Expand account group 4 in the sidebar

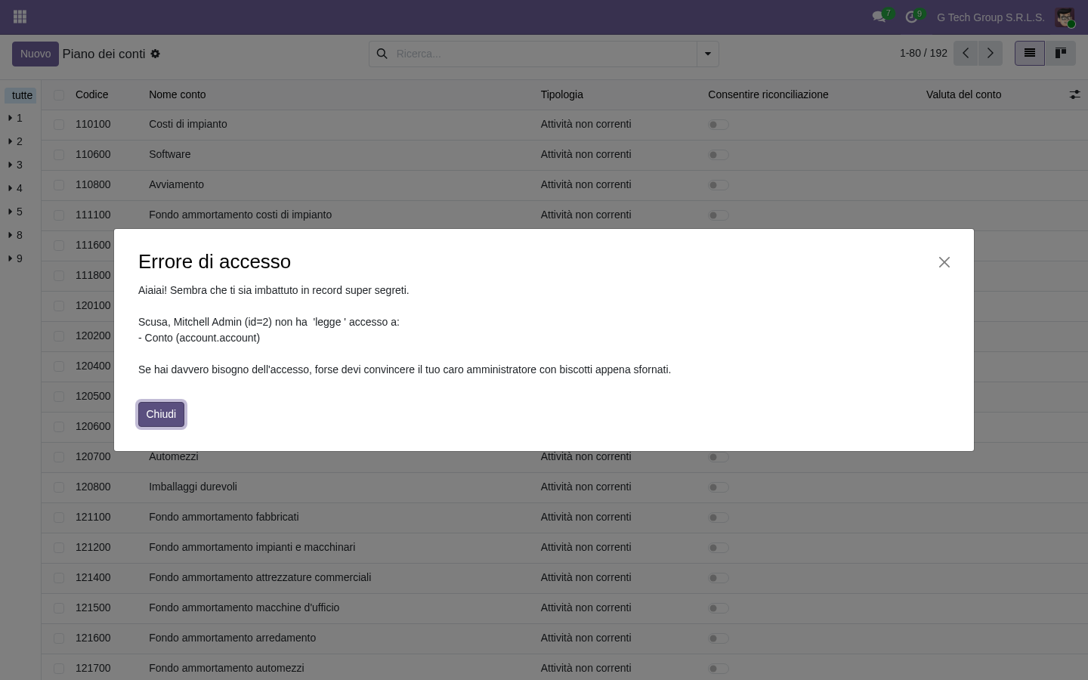click(x=15, y=188)
